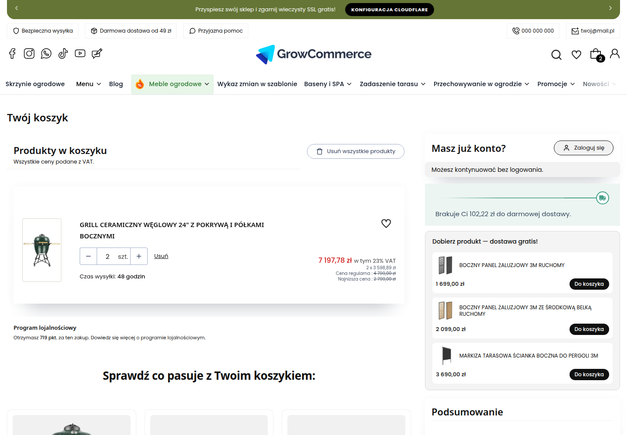Click Brakuje Ci 102,22 zł message
This screenshot has height=435, width=627.
click(503, 214)
